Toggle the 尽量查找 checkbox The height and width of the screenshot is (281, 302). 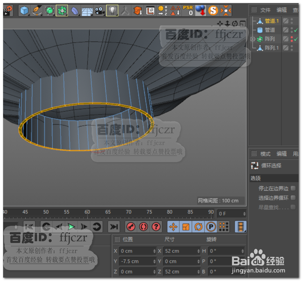[x=293, y=207]
